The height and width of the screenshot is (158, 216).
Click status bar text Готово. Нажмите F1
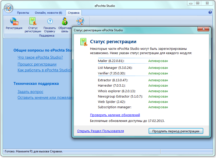coord(34,151)
